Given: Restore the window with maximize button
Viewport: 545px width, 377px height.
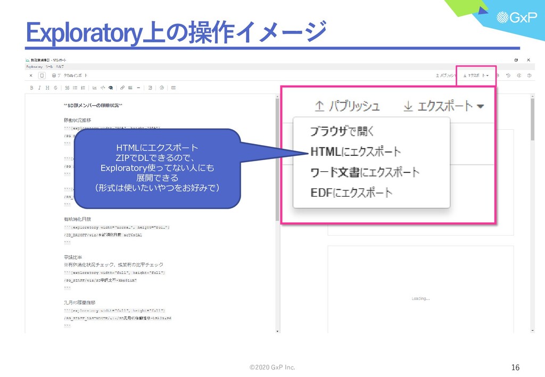Looking at the screenshot, I should 516,60.
